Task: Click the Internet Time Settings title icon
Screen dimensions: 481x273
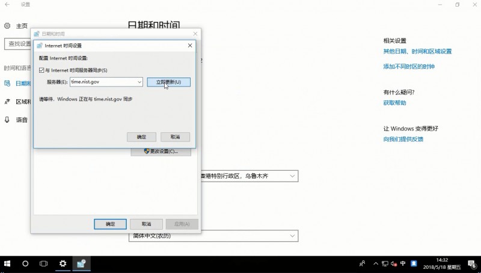Action: tap(40, 46)
